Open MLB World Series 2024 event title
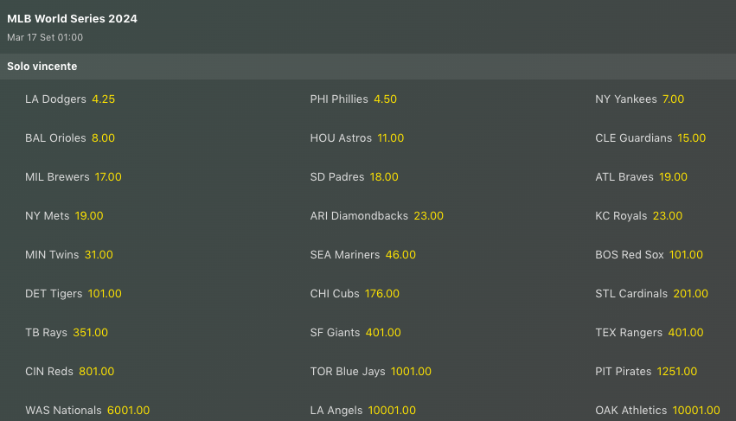736x421 pixels. point(72,19)
